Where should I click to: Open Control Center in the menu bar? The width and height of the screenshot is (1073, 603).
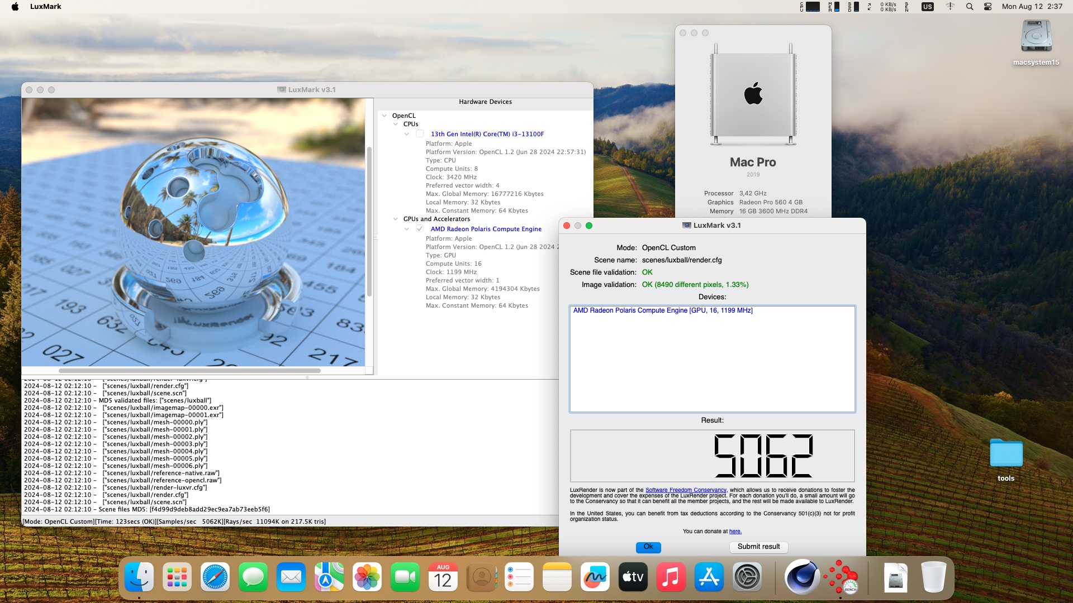point(987,7)
